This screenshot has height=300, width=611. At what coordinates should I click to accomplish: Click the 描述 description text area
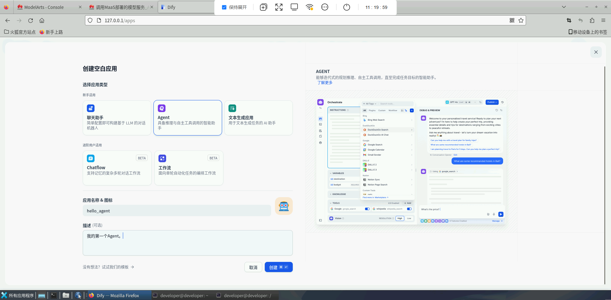click(x=188, y=243)
